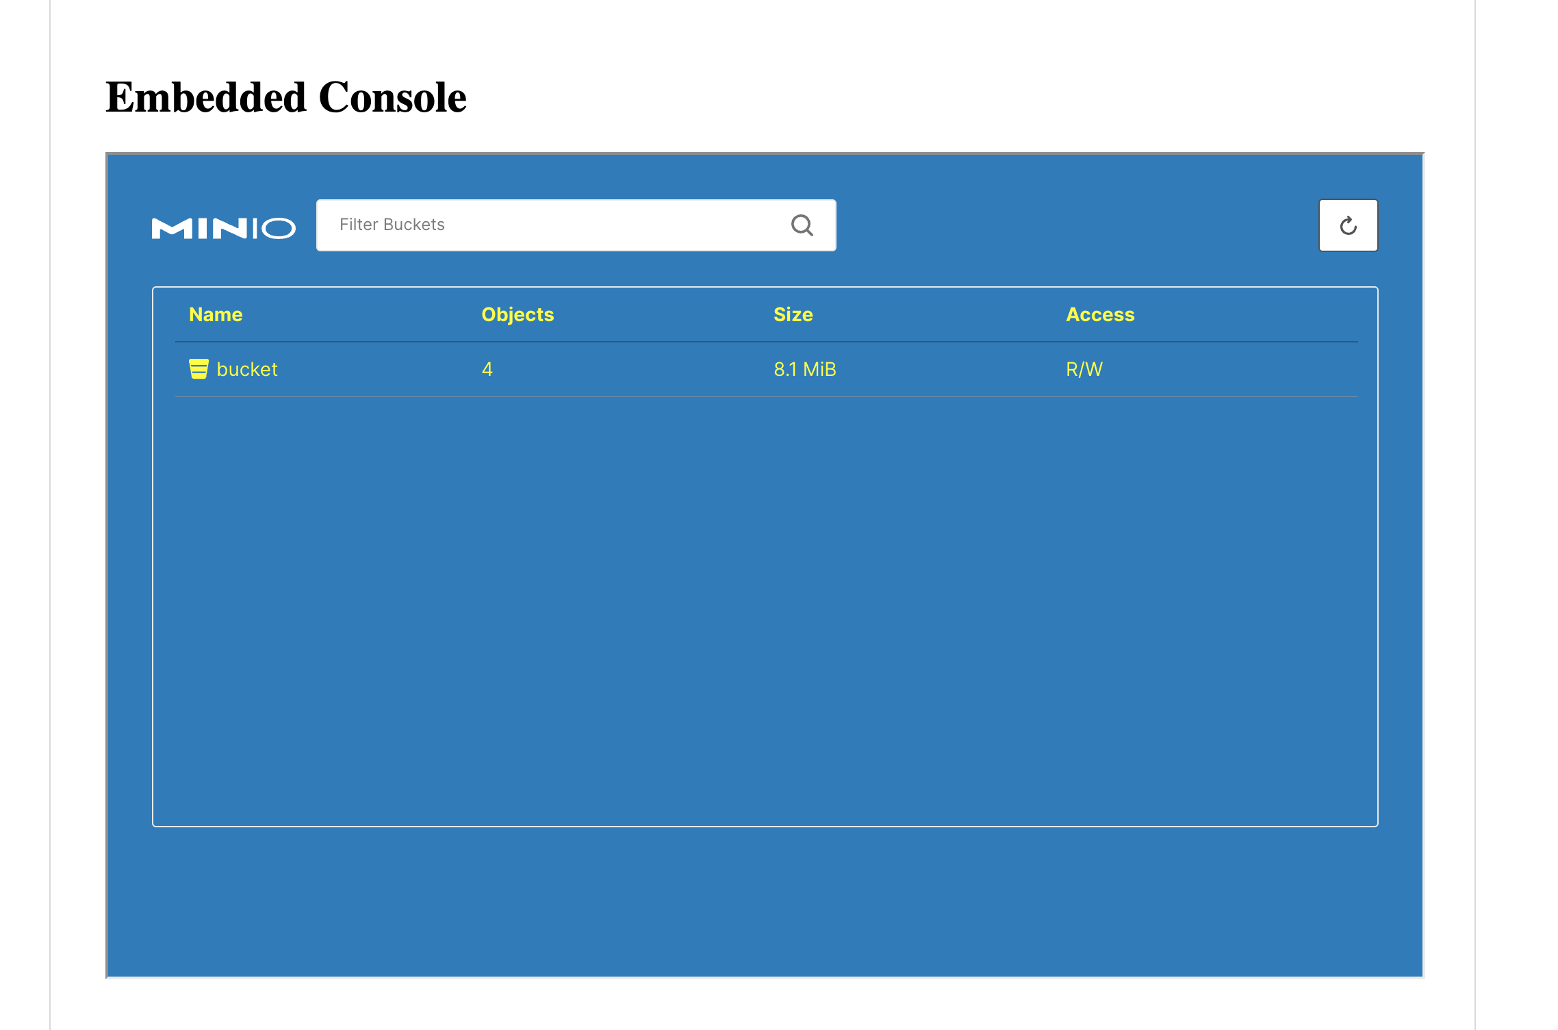The width and height of the screenshot is (1558, 1030).
Task: Select the 8.1 MiB size value
Action: click(805, 369)
